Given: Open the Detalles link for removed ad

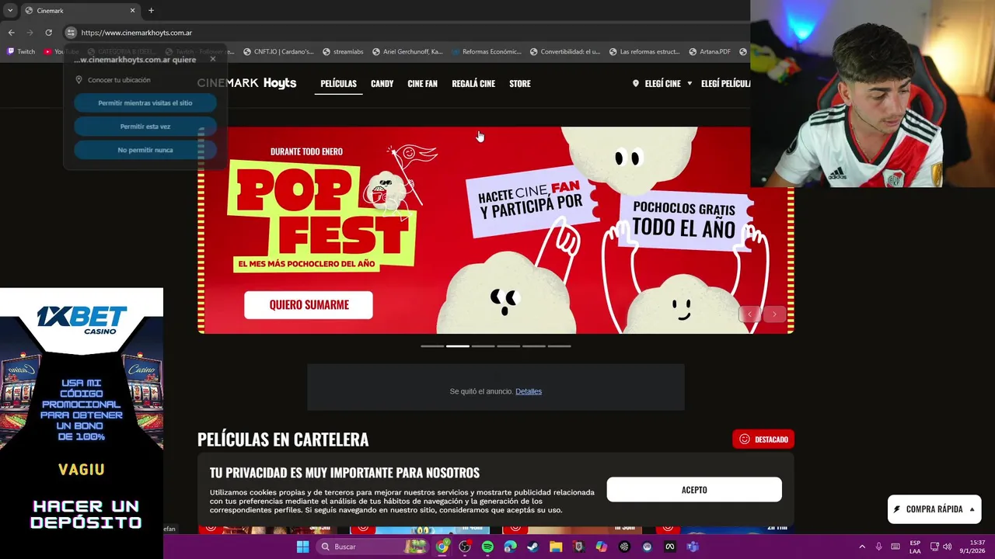Looking at the screenshot, I should click(x=529, y=391).
